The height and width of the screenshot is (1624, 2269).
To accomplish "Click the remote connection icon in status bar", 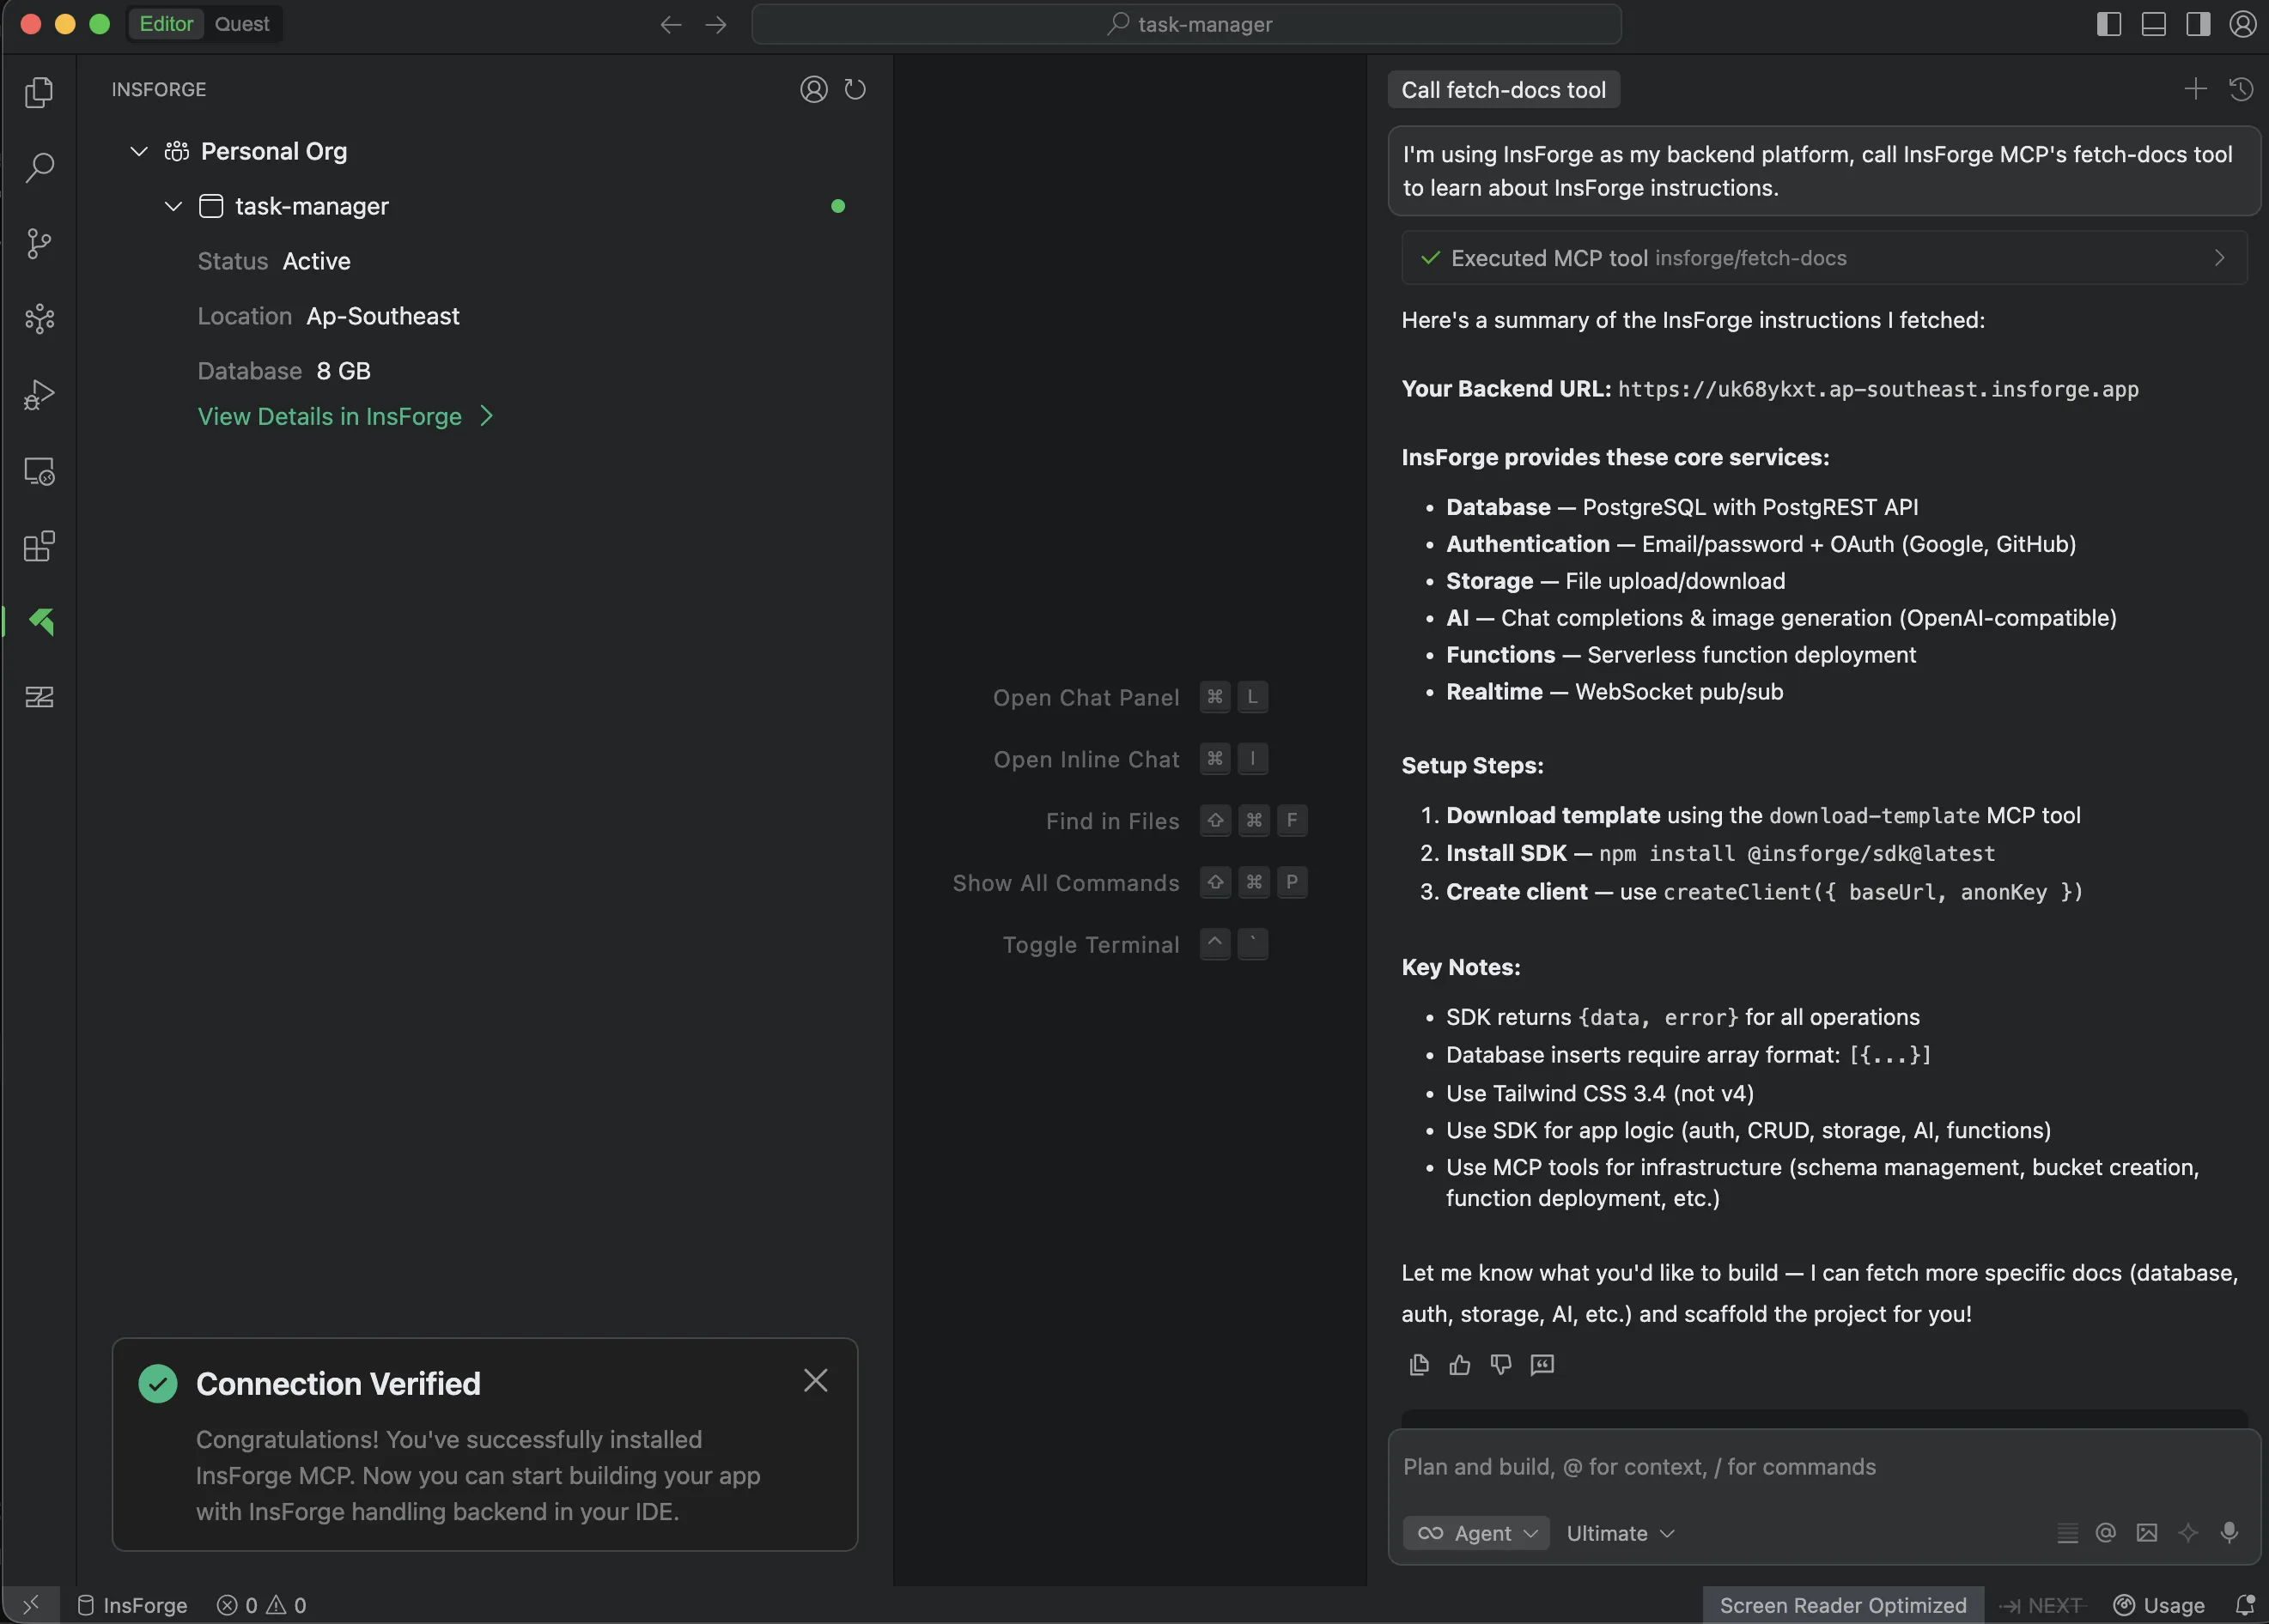I will 30,1605.
